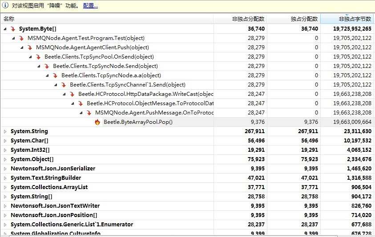Collapse the Beetle.Clients.TcpSyncNode.a.a(object) node
Image resolution: width=375 pixels, height=237 pixels.
coord(47,75)
